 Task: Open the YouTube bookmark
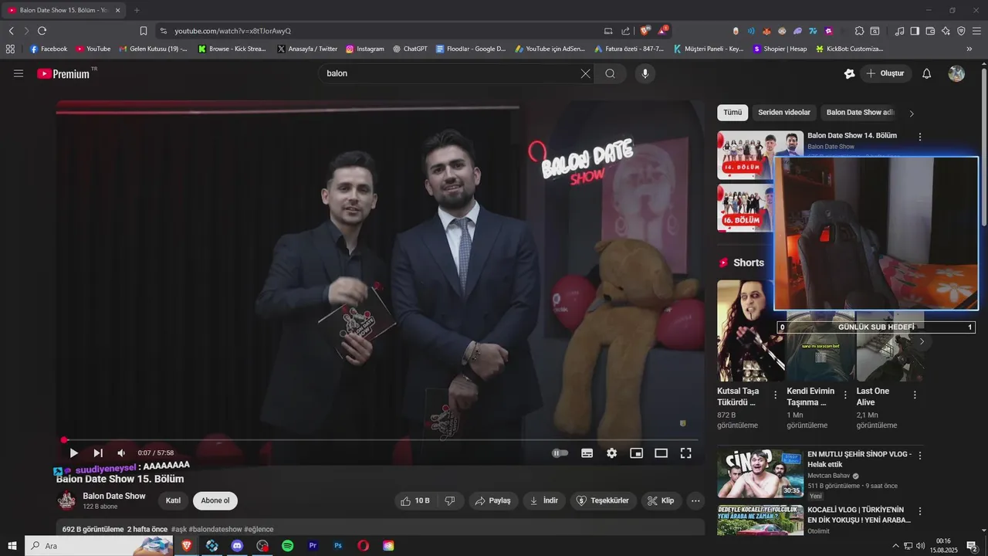tap(93, 49)
